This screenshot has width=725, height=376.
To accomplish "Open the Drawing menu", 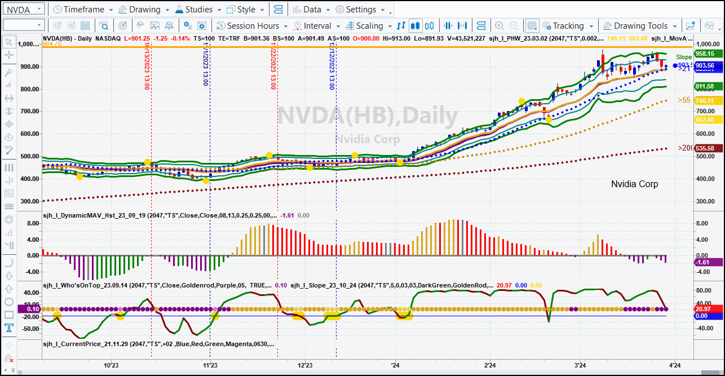I will [x=144, y=10].
